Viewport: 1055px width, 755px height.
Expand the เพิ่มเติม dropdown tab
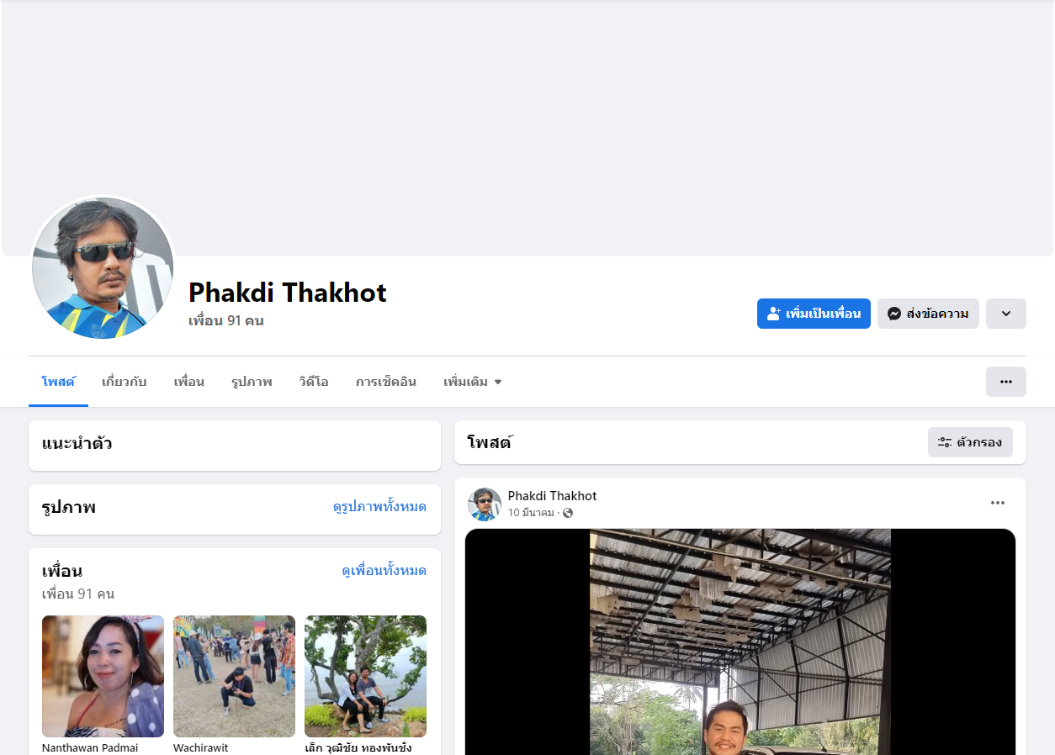[473, 382]
